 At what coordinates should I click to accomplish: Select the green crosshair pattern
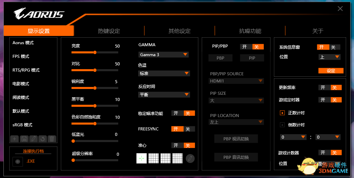142,158
